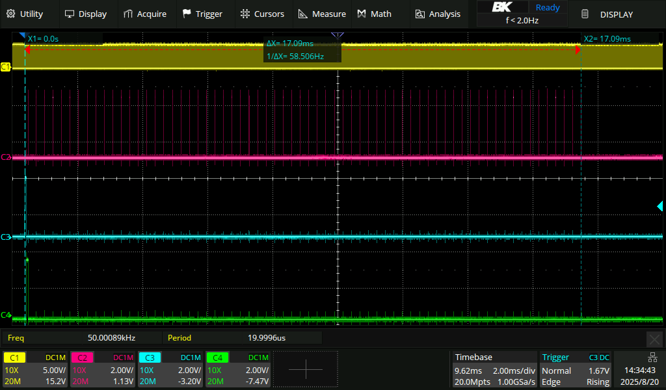
Task: Click the DISPLAY panel list icon
Action: (x=585, y=14)
